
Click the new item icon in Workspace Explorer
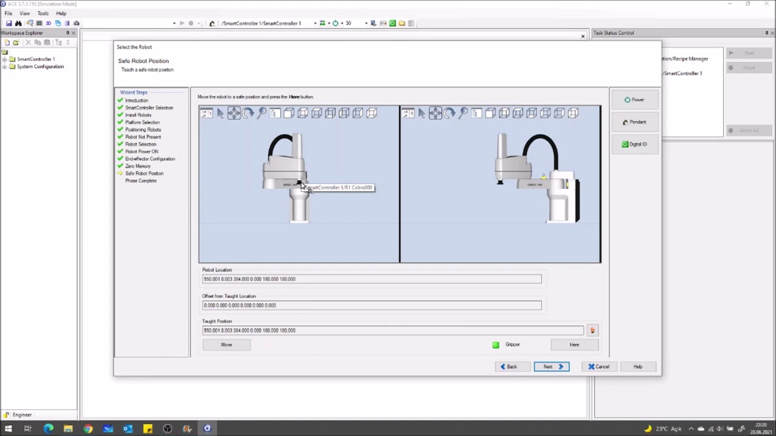(7, 42)
